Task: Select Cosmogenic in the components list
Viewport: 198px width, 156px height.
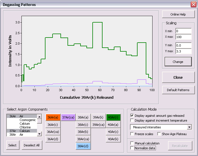Action: (27, 120)
